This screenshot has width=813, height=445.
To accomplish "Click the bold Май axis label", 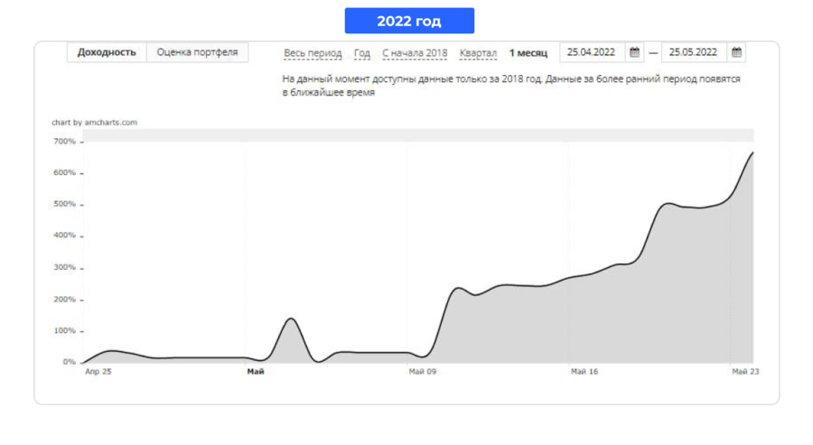I will 256,372.
